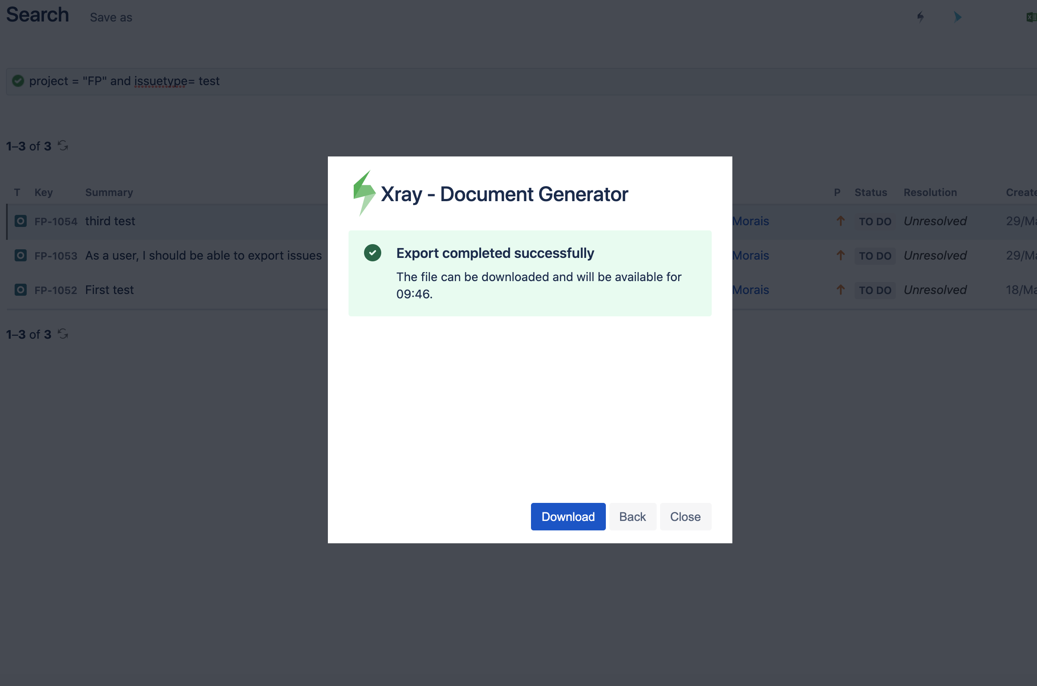Click Unresolved in the FP-1052 row
The height and width of the screenshot is (686, 1037).
[935, 290]
